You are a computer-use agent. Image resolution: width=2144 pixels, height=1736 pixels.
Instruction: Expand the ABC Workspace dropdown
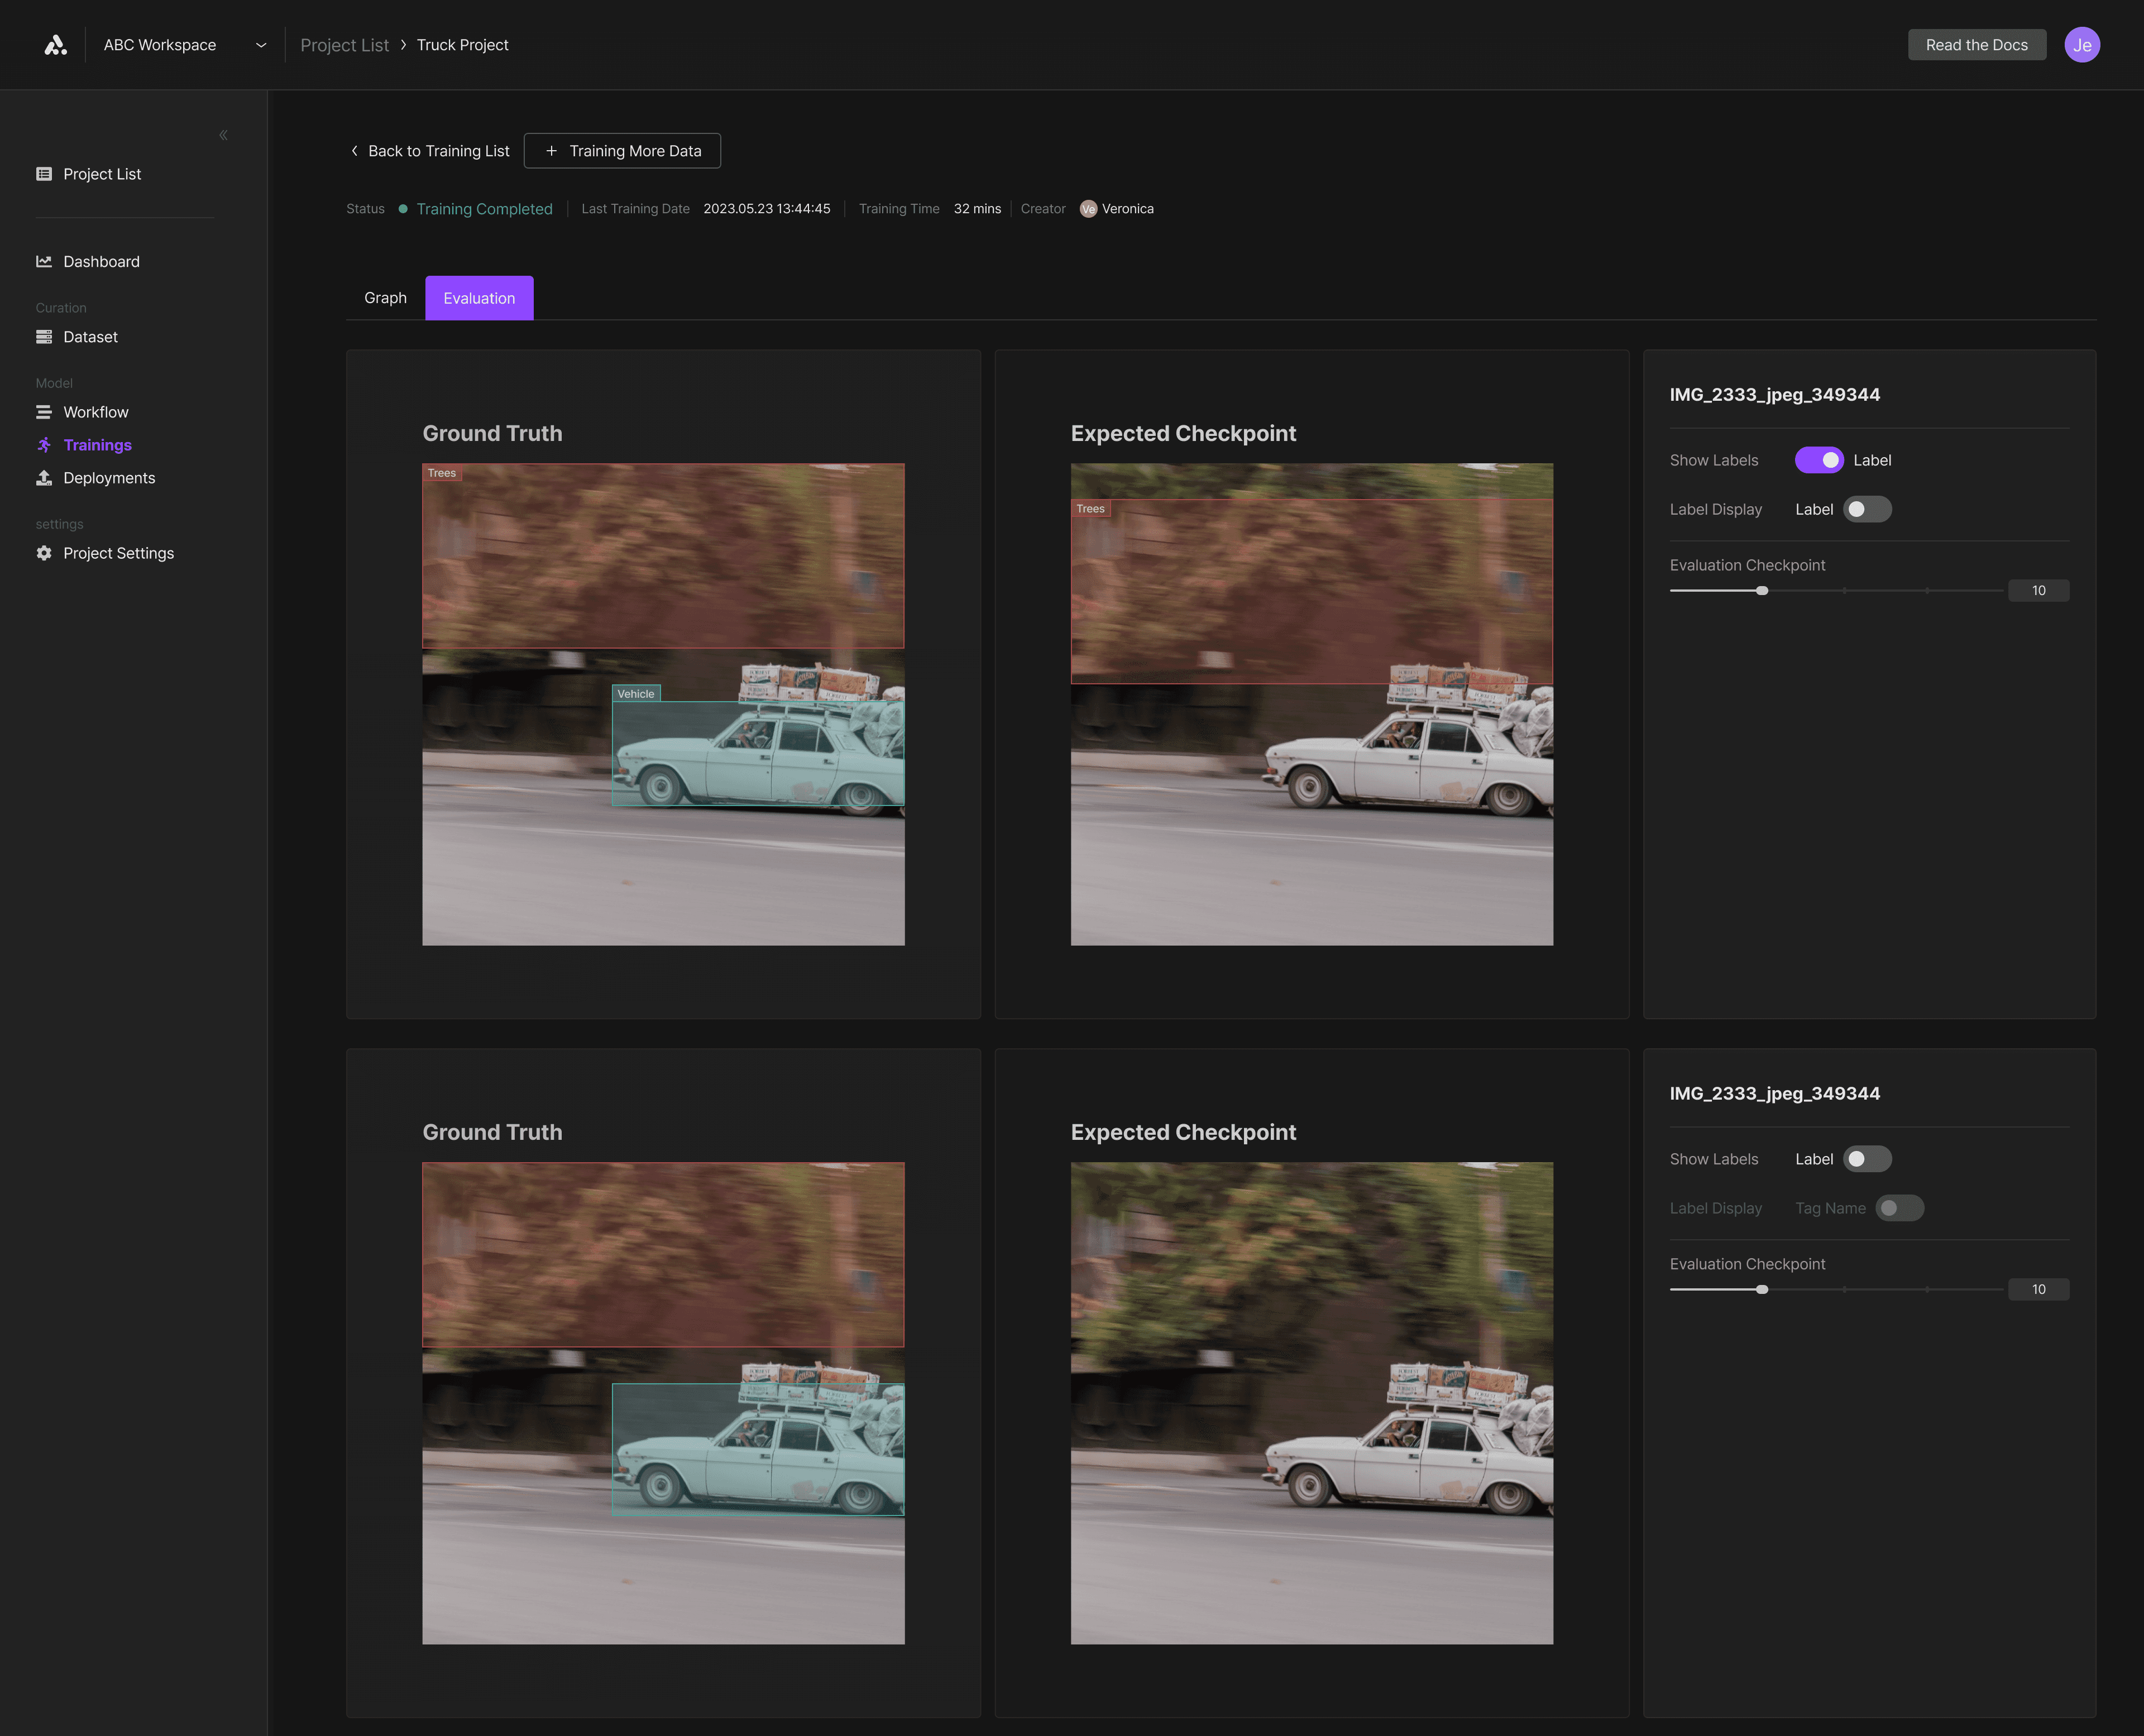pos(261,45)
